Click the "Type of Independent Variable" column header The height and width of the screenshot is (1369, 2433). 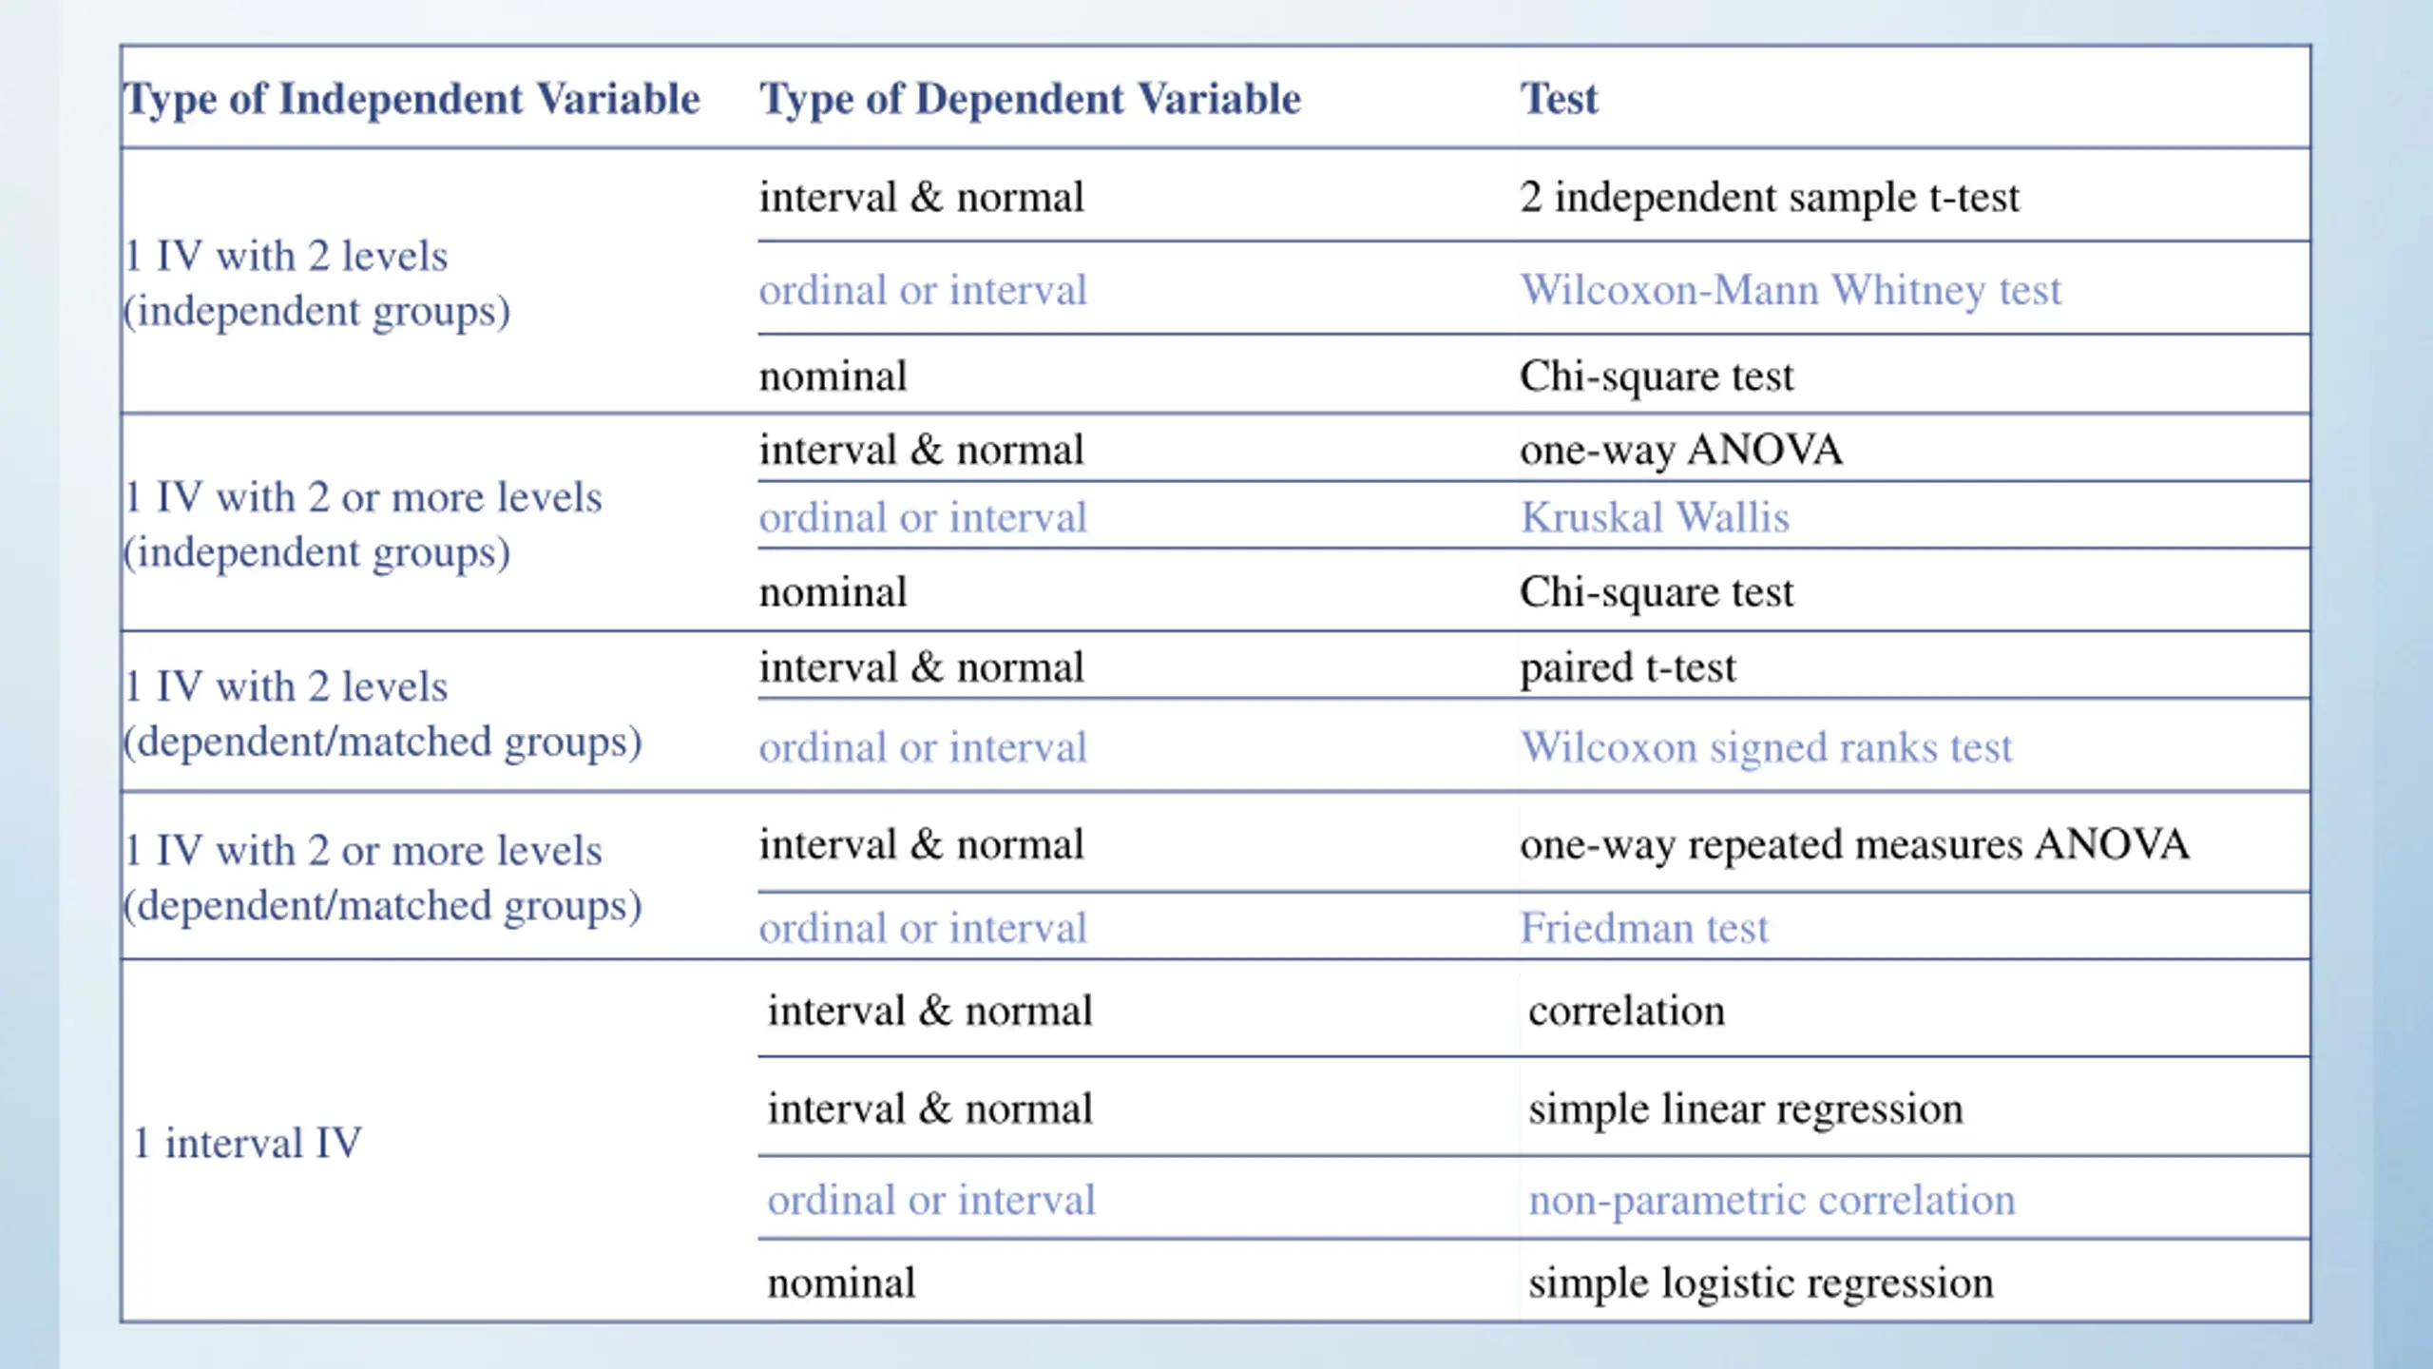412,99
